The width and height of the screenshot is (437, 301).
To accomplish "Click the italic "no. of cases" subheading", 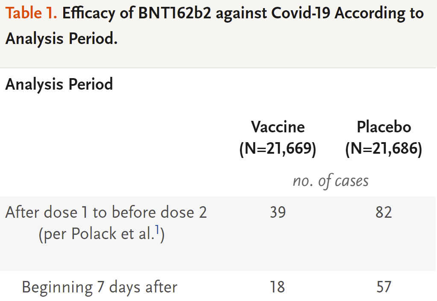I will coord(331,181).
